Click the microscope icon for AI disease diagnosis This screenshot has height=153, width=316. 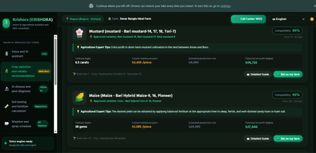[7, 89]
